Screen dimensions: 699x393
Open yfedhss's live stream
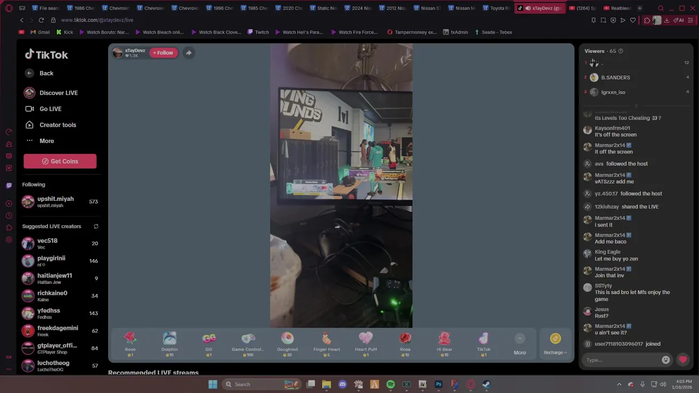60,313
